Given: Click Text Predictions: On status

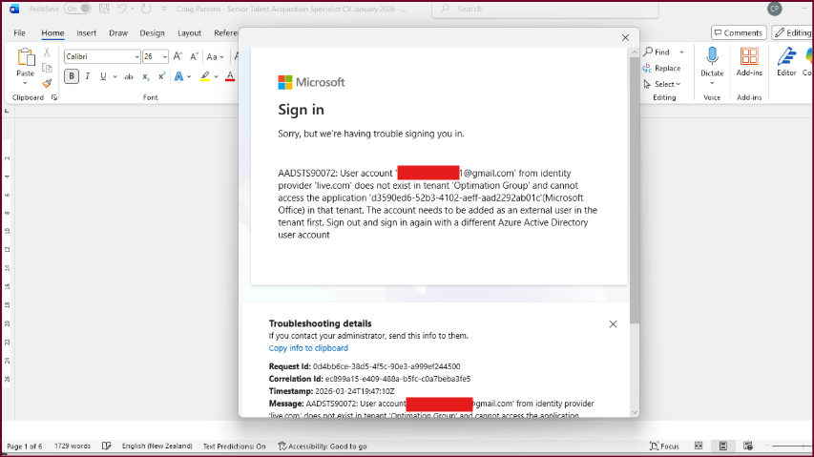Looking at the screenshot, I should click(x=234, y=447).
